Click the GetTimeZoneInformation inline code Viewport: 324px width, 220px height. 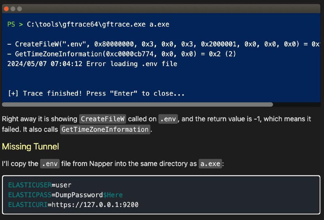point(105,129)
